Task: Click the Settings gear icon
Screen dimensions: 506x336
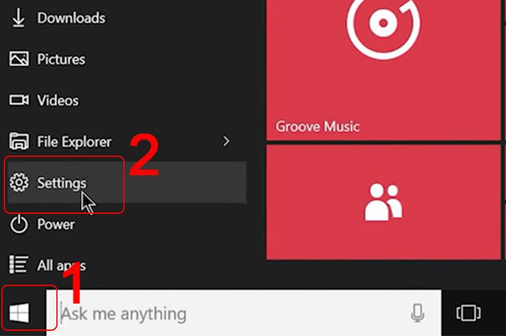Action: click(x=19, y=183)
